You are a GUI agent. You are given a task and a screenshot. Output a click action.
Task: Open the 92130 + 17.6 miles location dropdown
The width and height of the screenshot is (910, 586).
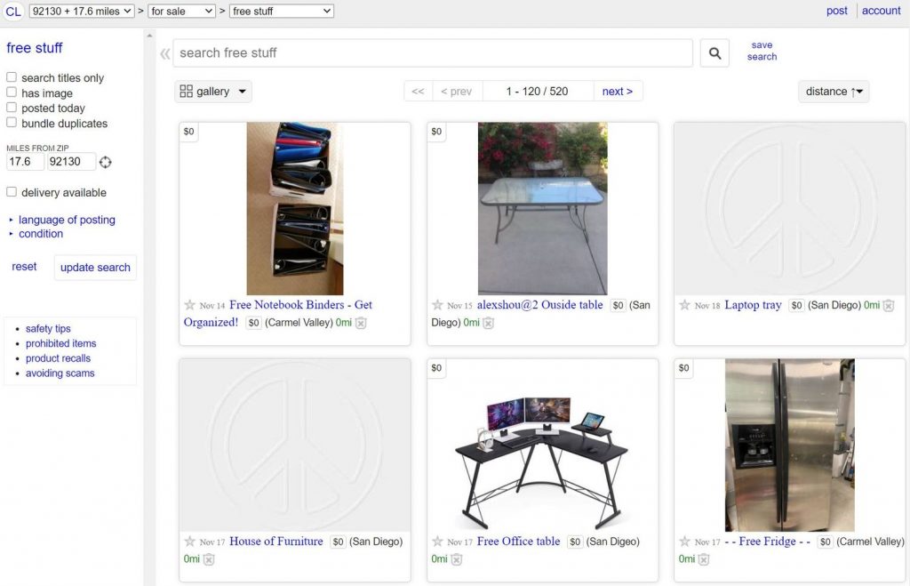coord(82,11)
